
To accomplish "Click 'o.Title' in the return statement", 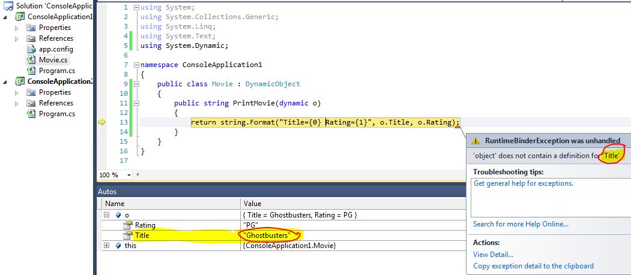I will 396,122.
